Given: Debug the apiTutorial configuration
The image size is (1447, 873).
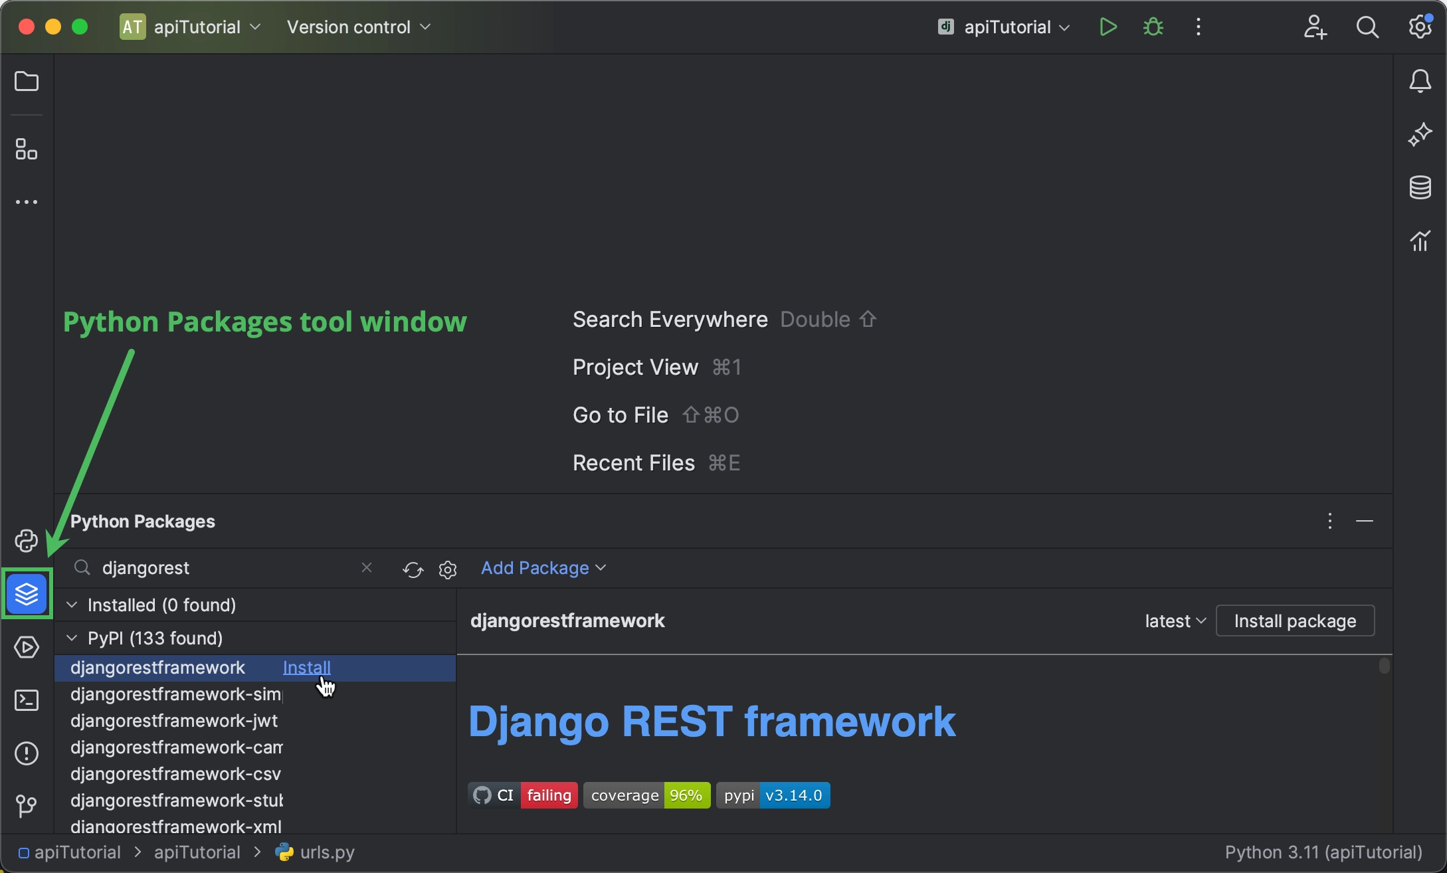Looking at the screenshot, I should pos(1153,27).
